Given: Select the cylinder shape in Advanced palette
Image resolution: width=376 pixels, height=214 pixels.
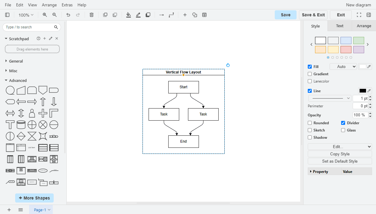Looking at the screenshot, I should [21, 125].
